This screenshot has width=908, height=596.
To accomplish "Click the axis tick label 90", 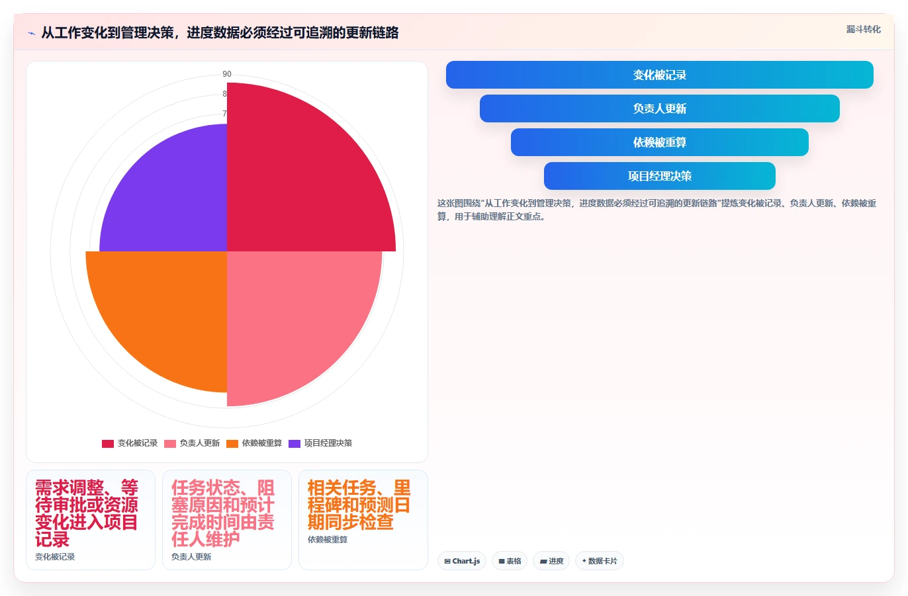I will click(227, 74).
